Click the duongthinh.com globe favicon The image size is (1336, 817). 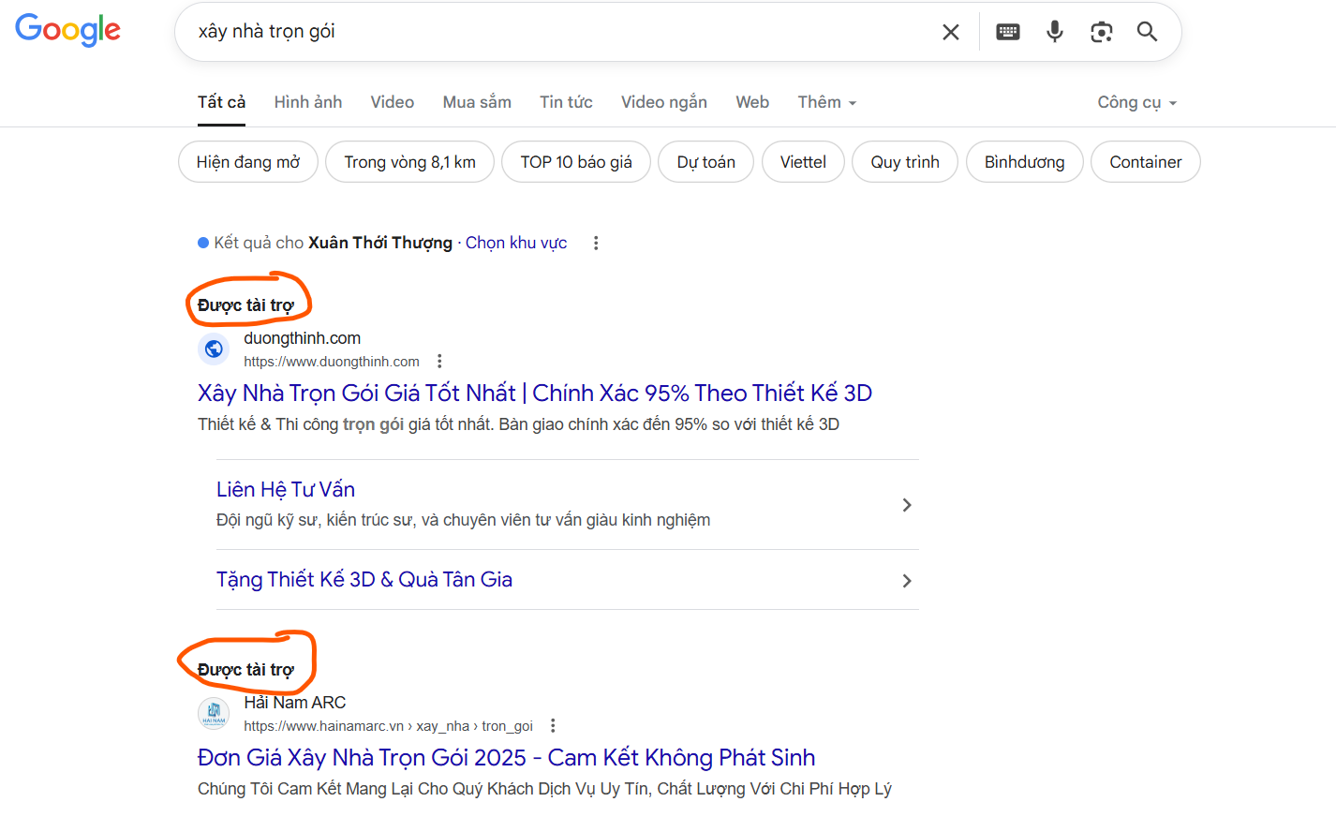coord(214,349)
